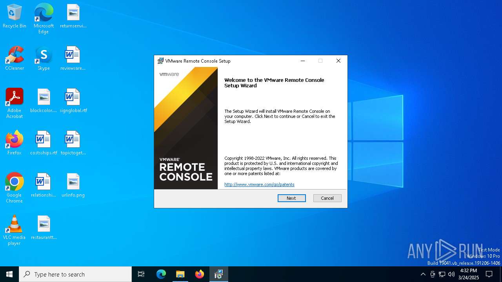Screen dimensions: 502x282
Task: Select the Adobe Acrobat desktop shortcut
Action: pyautogui.click(x=15, y=103)
